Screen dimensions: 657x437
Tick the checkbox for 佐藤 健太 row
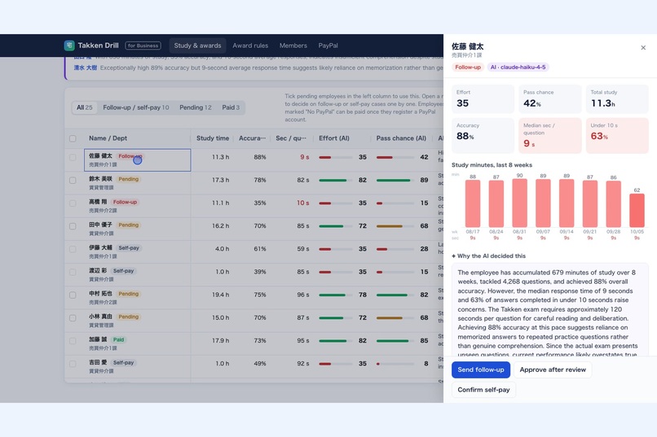73,158
